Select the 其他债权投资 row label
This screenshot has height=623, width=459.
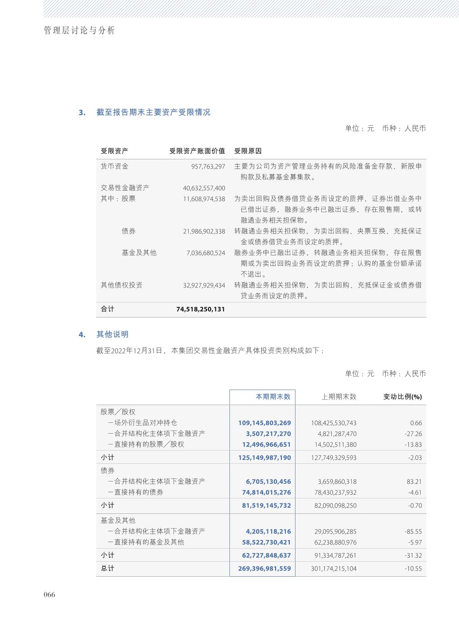pyautogui.click(x=121, y=285)
